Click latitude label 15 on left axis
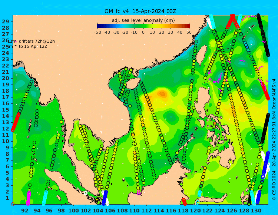The height and width of the screenshot is (215, 278). 5,110
